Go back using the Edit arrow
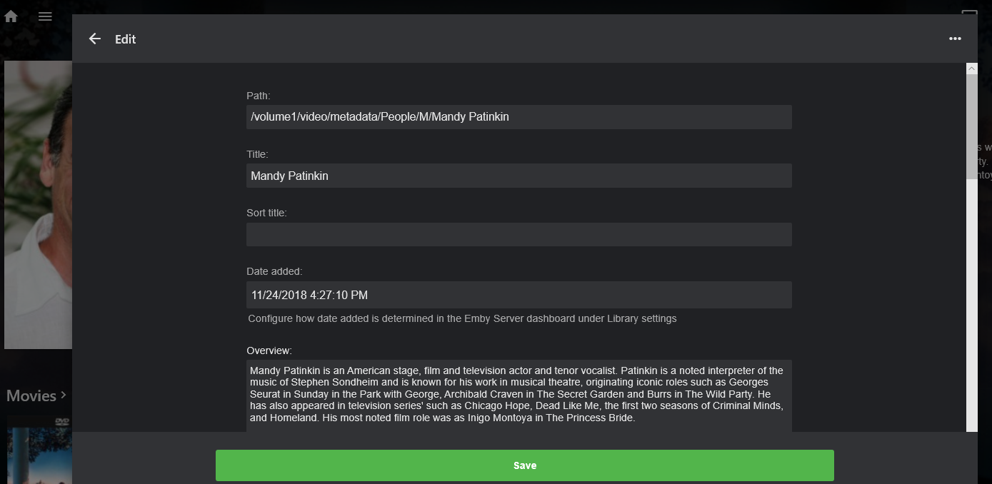This screenshot has width=992, height=484. coord(94,39)
